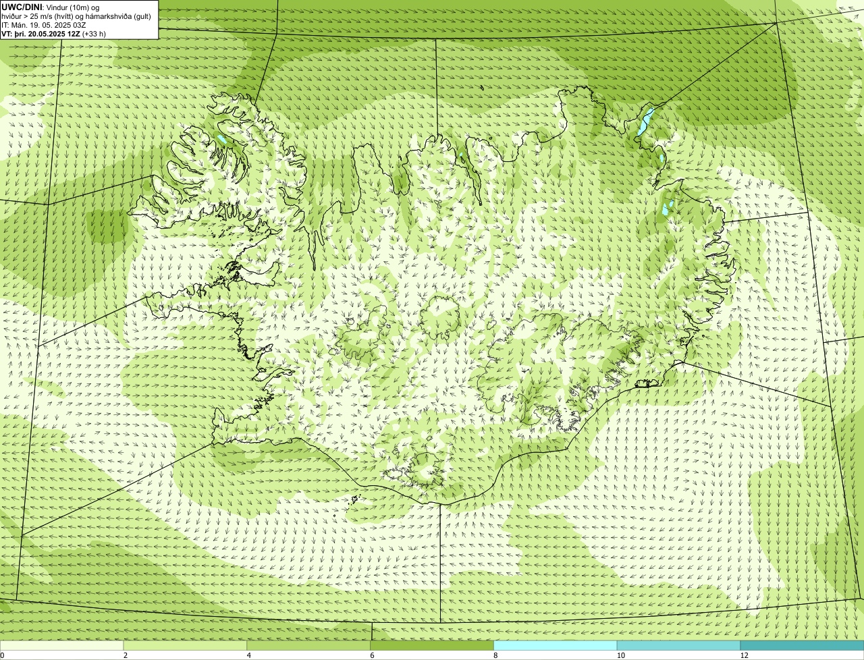Select the 'VT: þri. 20.05.2025 12Z (+33 h)' line
This screenshot has height=660, width=864.
click(x=54, y=34)
